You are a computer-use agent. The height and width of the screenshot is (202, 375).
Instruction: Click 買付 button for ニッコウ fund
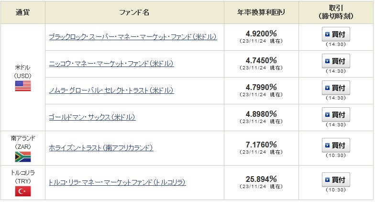click(x=336, y=61)
